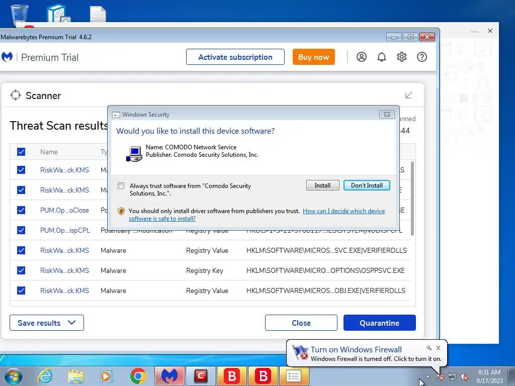Open the second Bitdefender taskbar icon
The image size is (515, 386).
pos(263,376)
